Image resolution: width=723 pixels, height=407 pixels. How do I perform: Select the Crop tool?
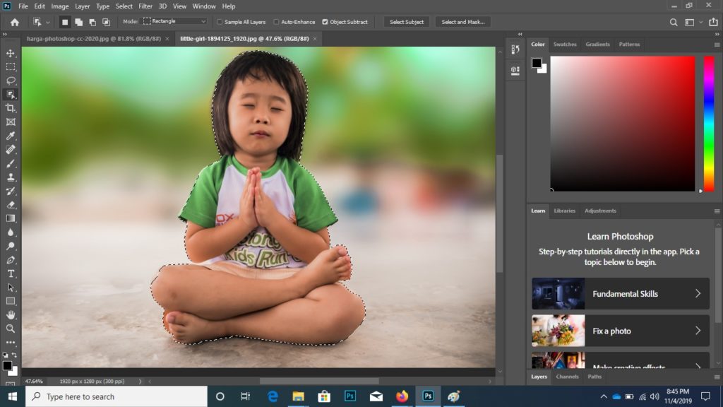pos(11,108)
